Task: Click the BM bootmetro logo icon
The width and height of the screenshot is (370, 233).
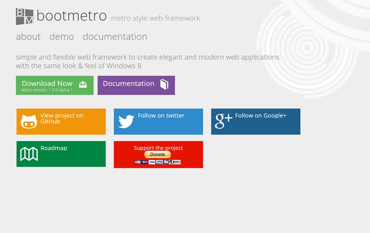Action: point(24,16)
